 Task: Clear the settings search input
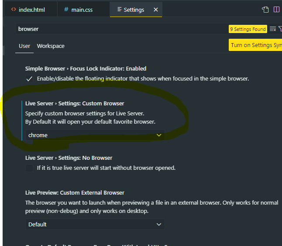273,29
